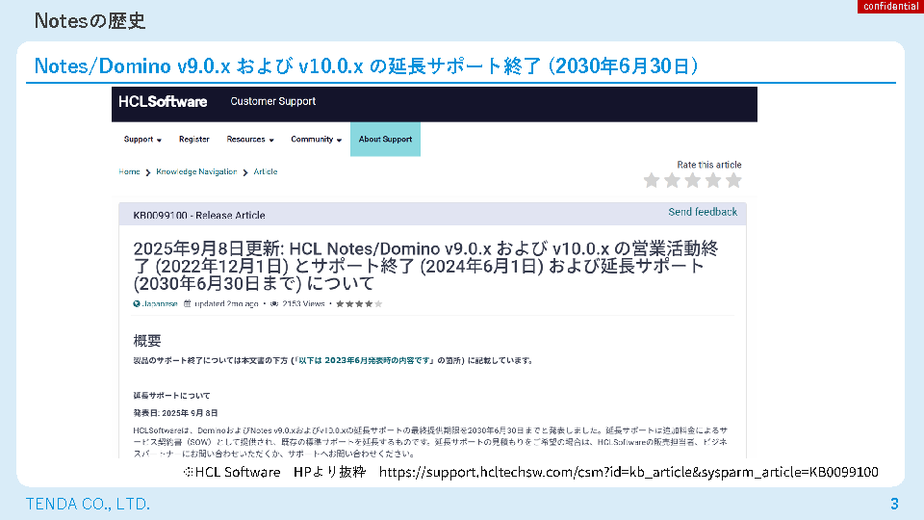Select the About Support tab

385,140
